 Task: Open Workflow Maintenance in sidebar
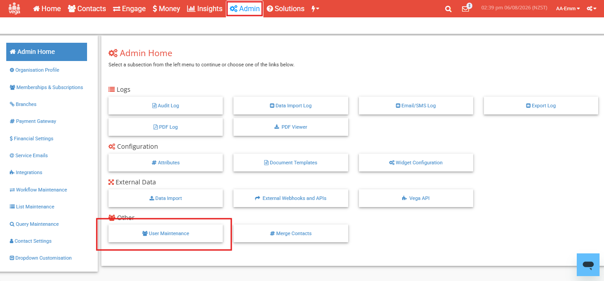(38, 190)
